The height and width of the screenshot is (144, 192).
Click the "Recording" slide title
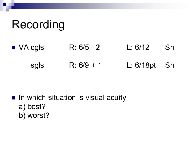click(x=38, y=25)
